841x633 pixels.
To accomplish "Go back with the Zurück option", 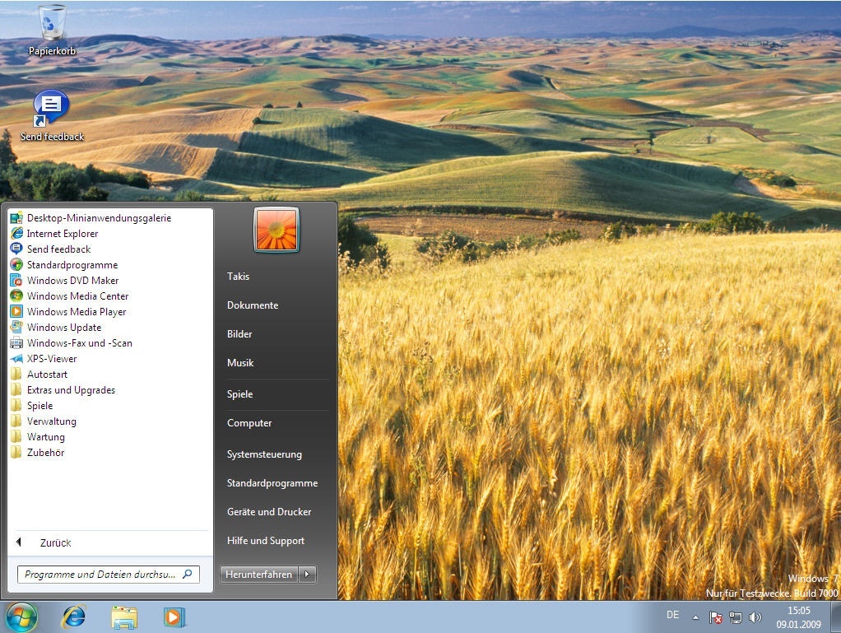I will click(x=54, y=542).
